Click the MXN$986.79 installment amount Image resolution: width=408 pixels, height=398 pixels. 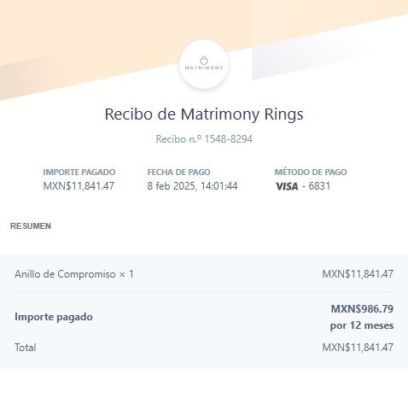pos(362,309)
